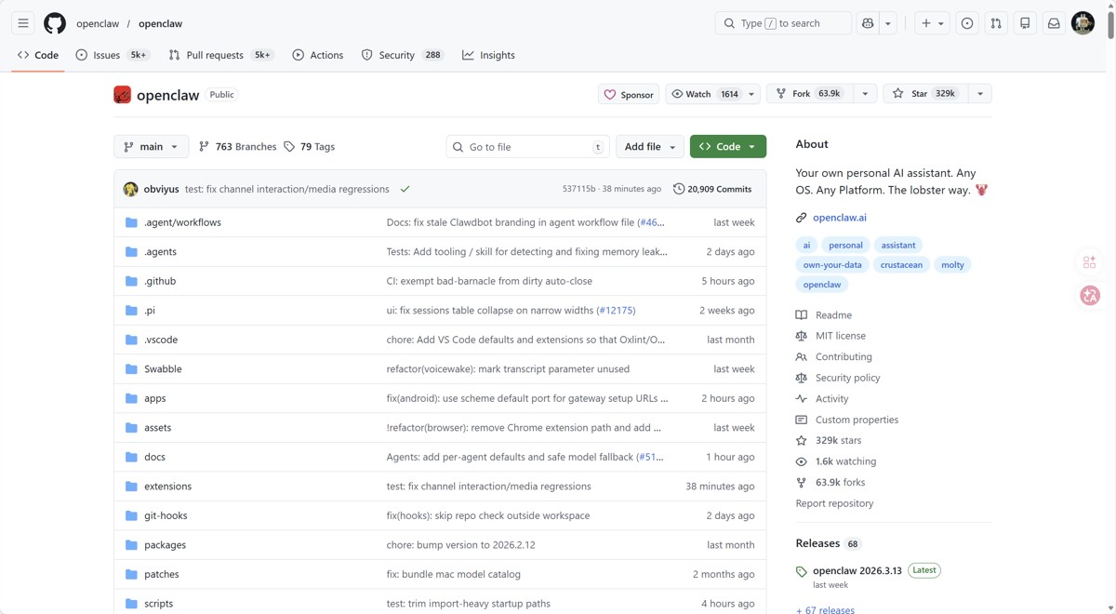1116x614 pixels.
Task: Open the hamburger navigation menu
Action: click(23, 23)
